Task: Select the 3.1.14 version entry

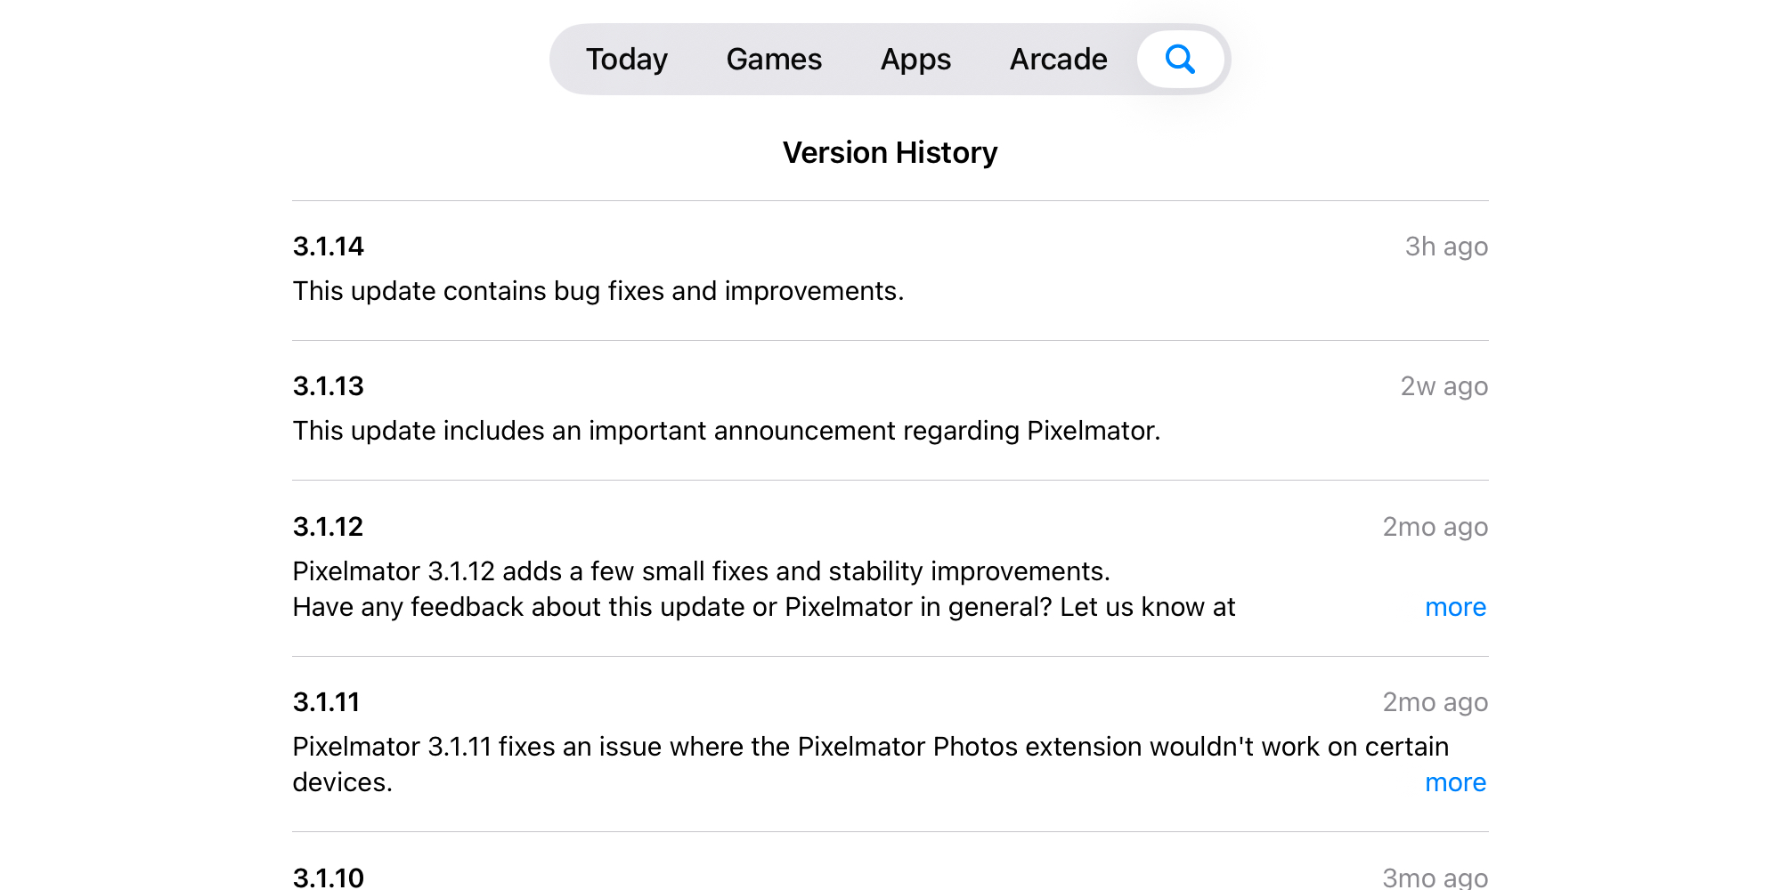Action: coord(329,247)
